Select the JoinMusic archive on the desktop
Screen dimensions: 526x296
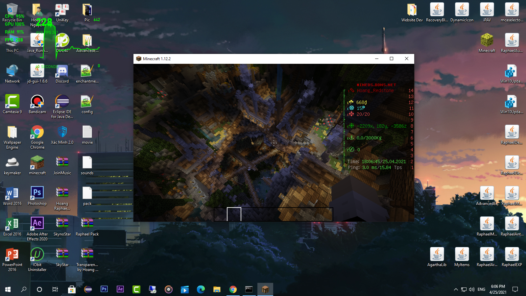[x=62, y=166]
